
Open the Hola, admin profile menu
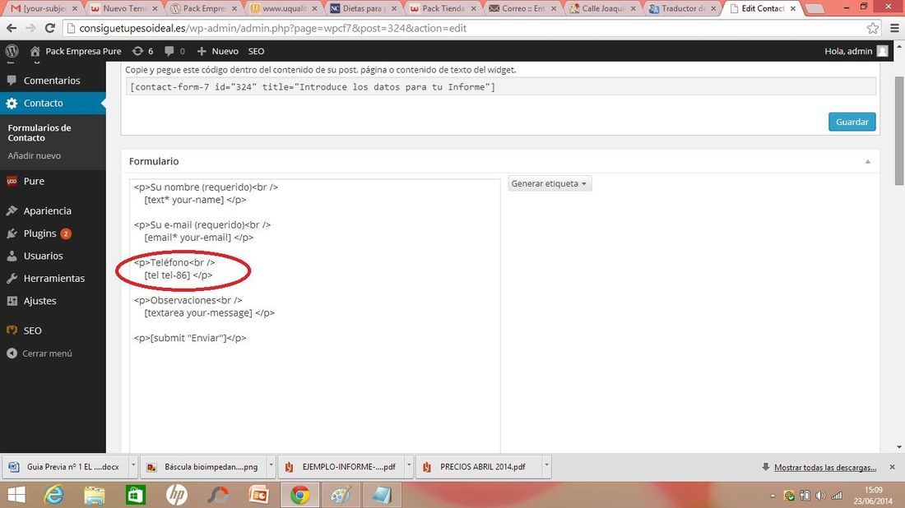pos(856,51)
